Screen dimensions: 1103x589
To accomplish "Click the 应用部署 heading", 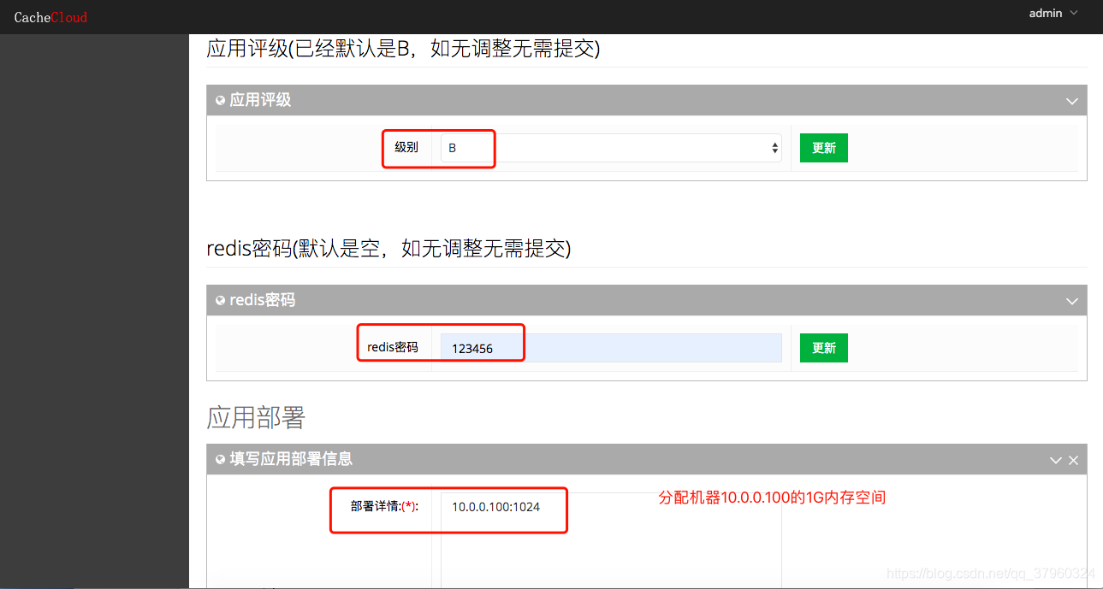I will point(256,418).
